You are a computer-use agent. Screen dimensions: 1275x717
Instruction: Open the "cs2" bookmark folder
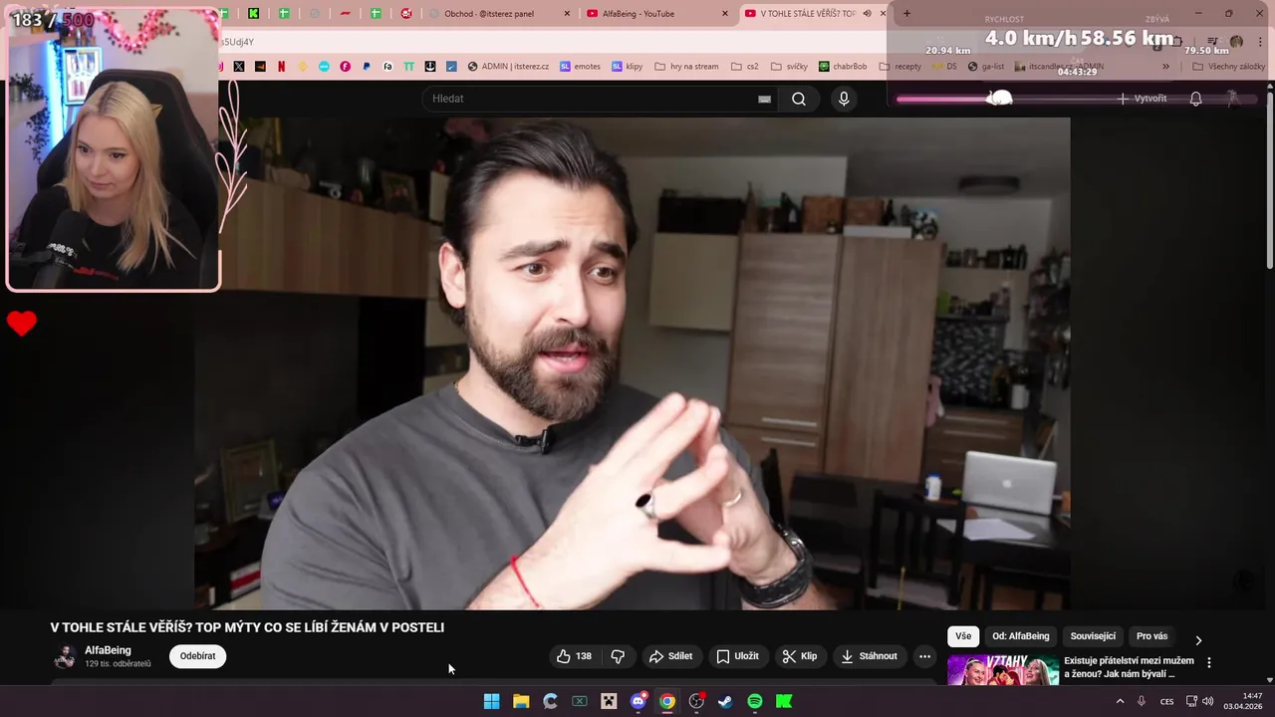coord(744,67)
